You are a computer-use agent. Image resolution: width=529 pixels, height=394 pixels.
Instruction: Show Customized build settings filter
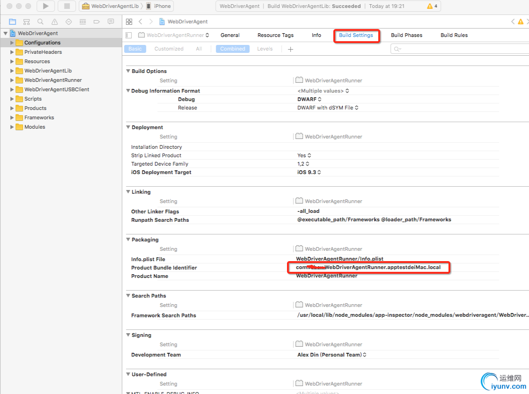click(x=169, y=49)
